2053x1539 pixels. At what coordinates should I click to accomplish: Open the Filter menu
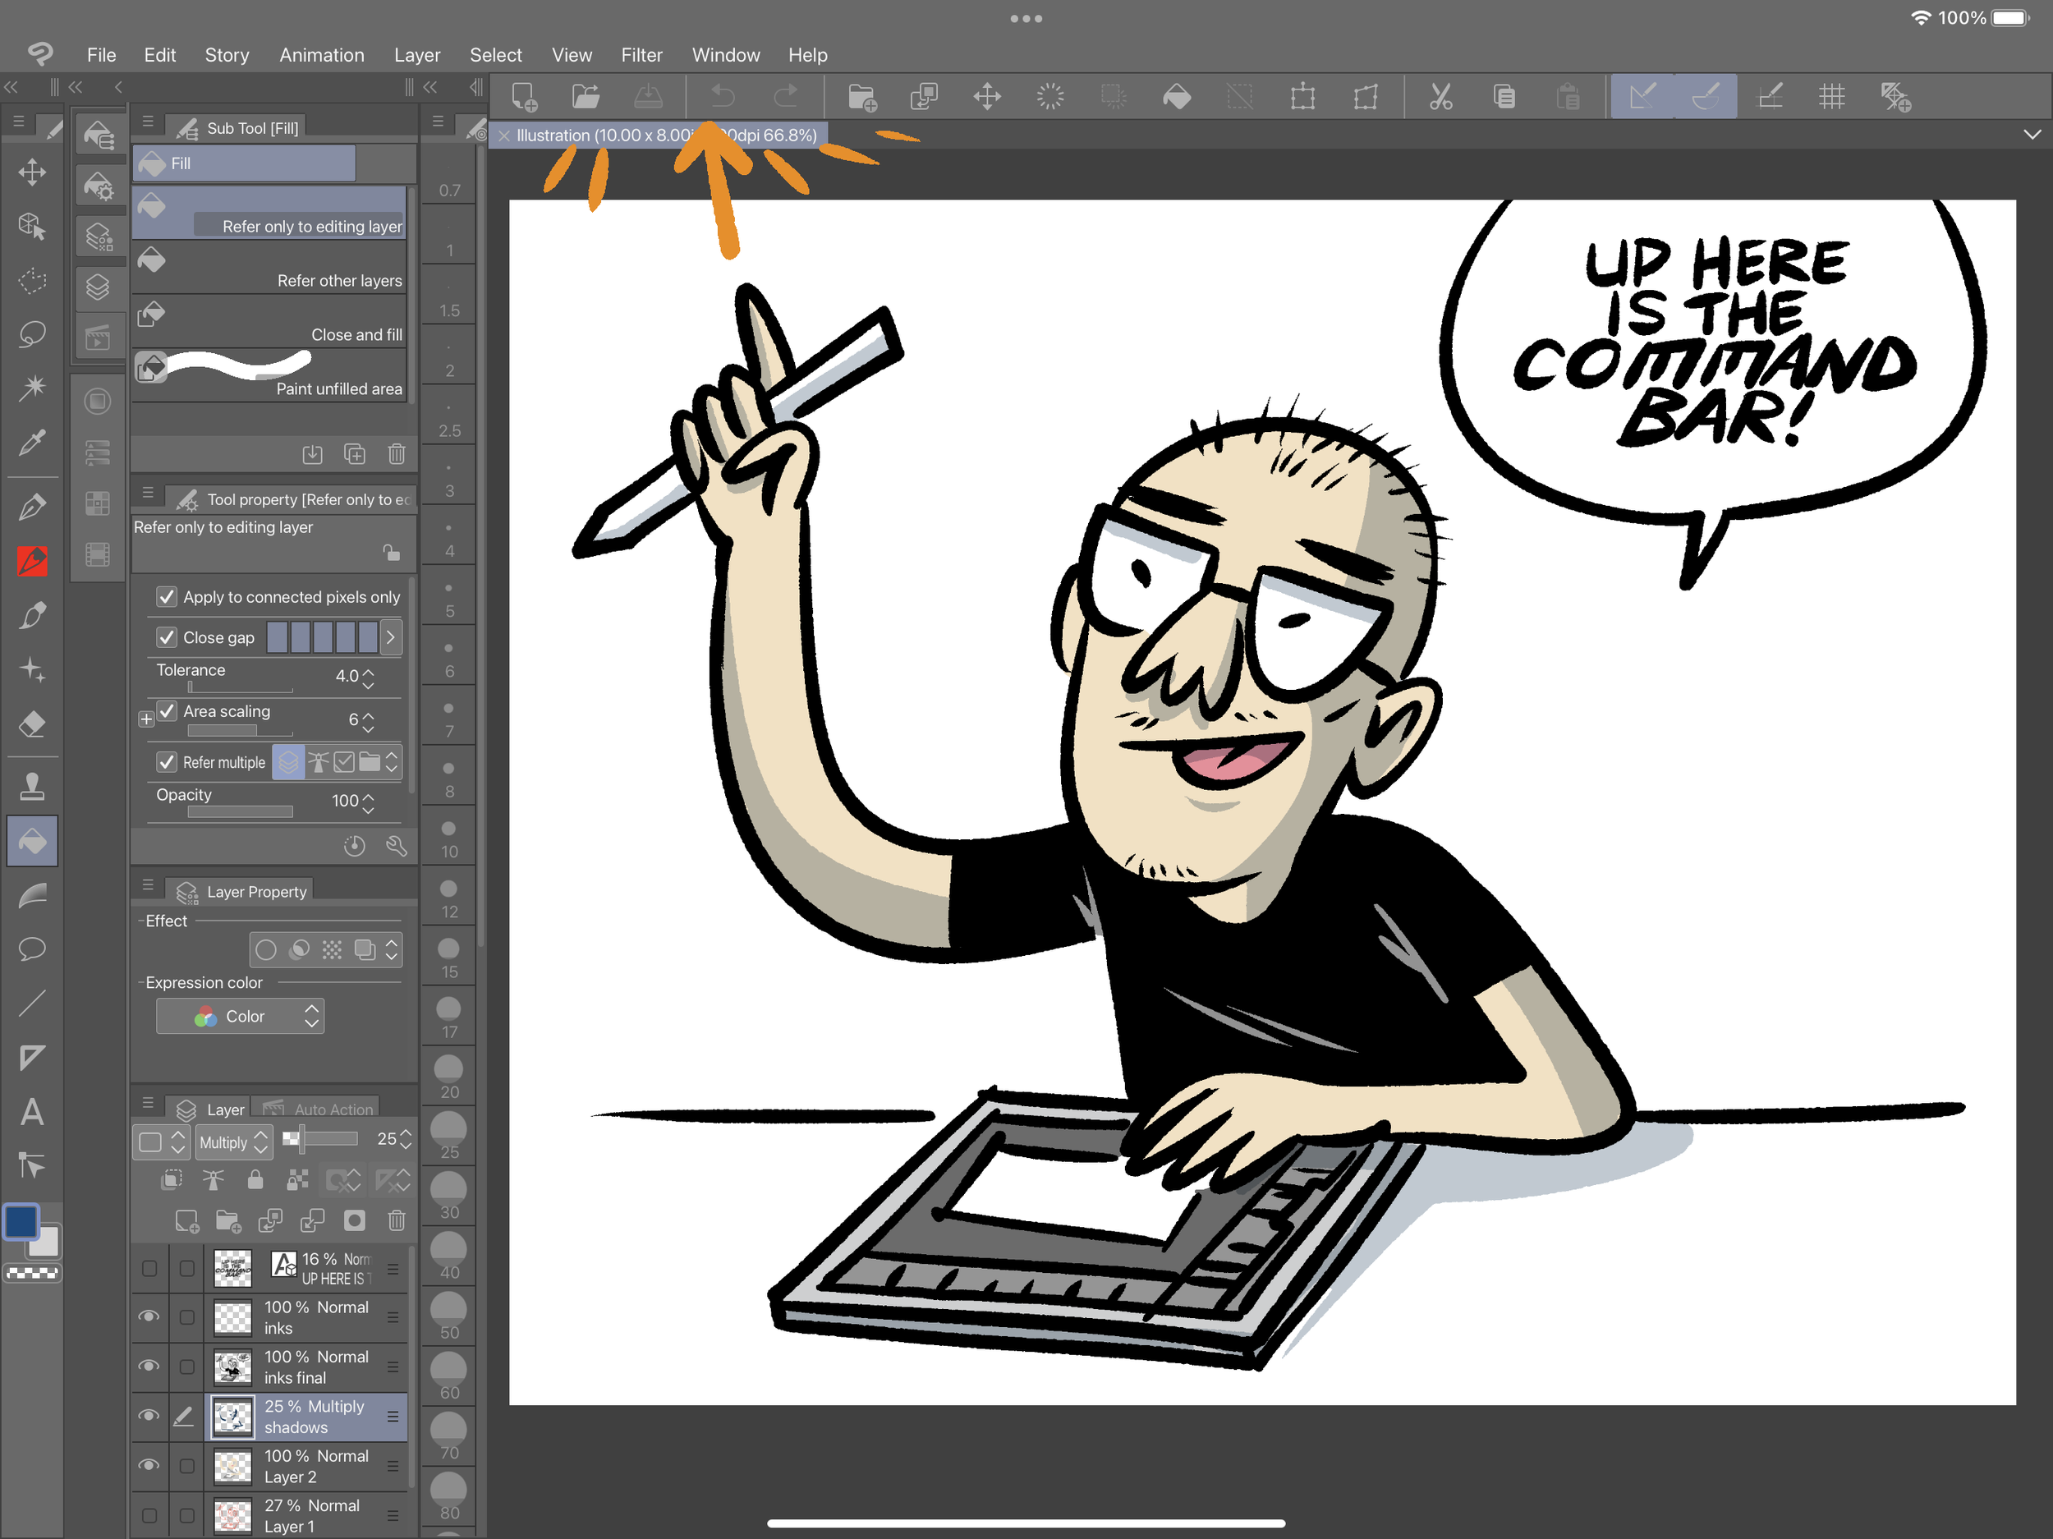coord(641,55)
